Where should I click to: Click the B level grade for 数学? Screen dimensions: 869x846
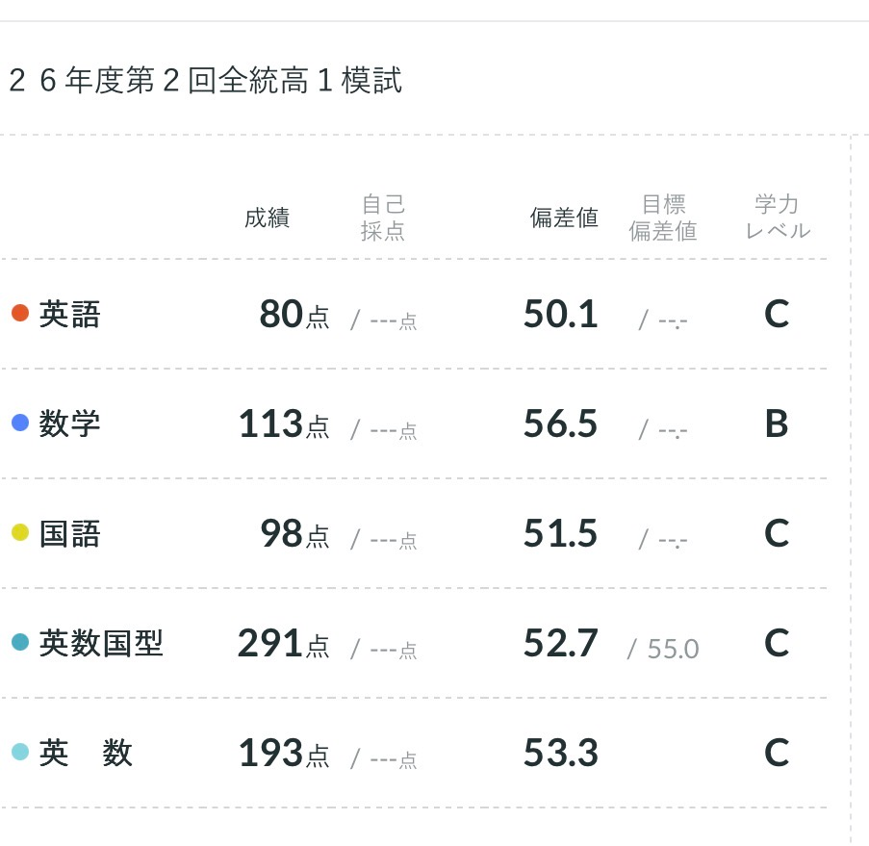click(777, 423)
